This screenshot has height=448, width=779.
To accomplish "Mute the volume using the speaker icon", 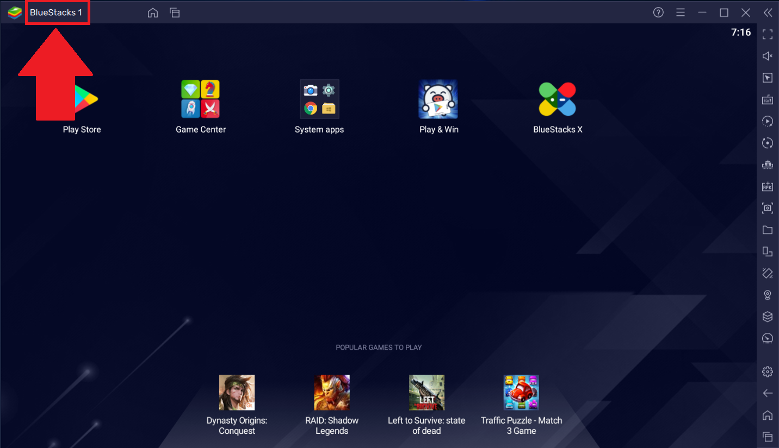I will pos(768,56).
